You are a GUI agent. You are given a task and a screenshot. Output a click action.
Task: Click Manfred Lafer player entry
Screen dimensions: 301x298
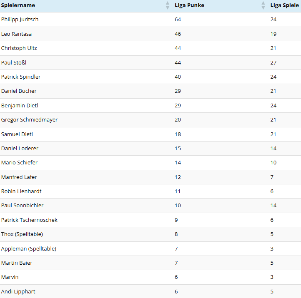click(19, 177)
